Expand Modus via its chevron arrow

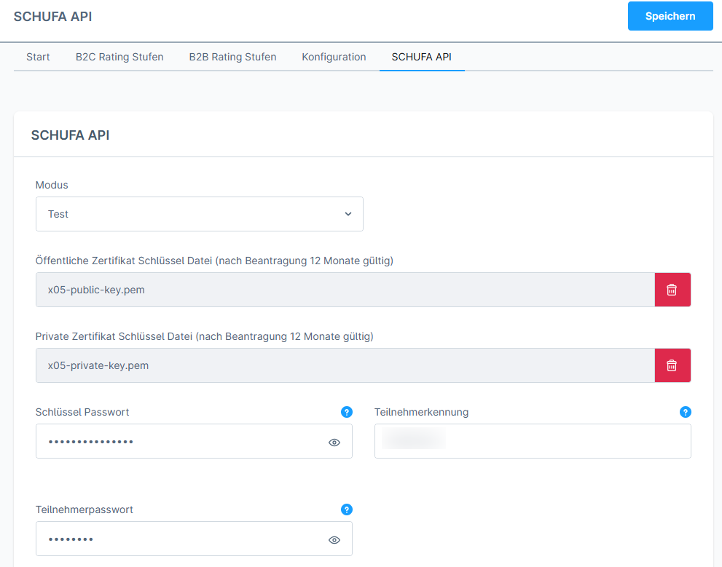[x=348, y=214]
